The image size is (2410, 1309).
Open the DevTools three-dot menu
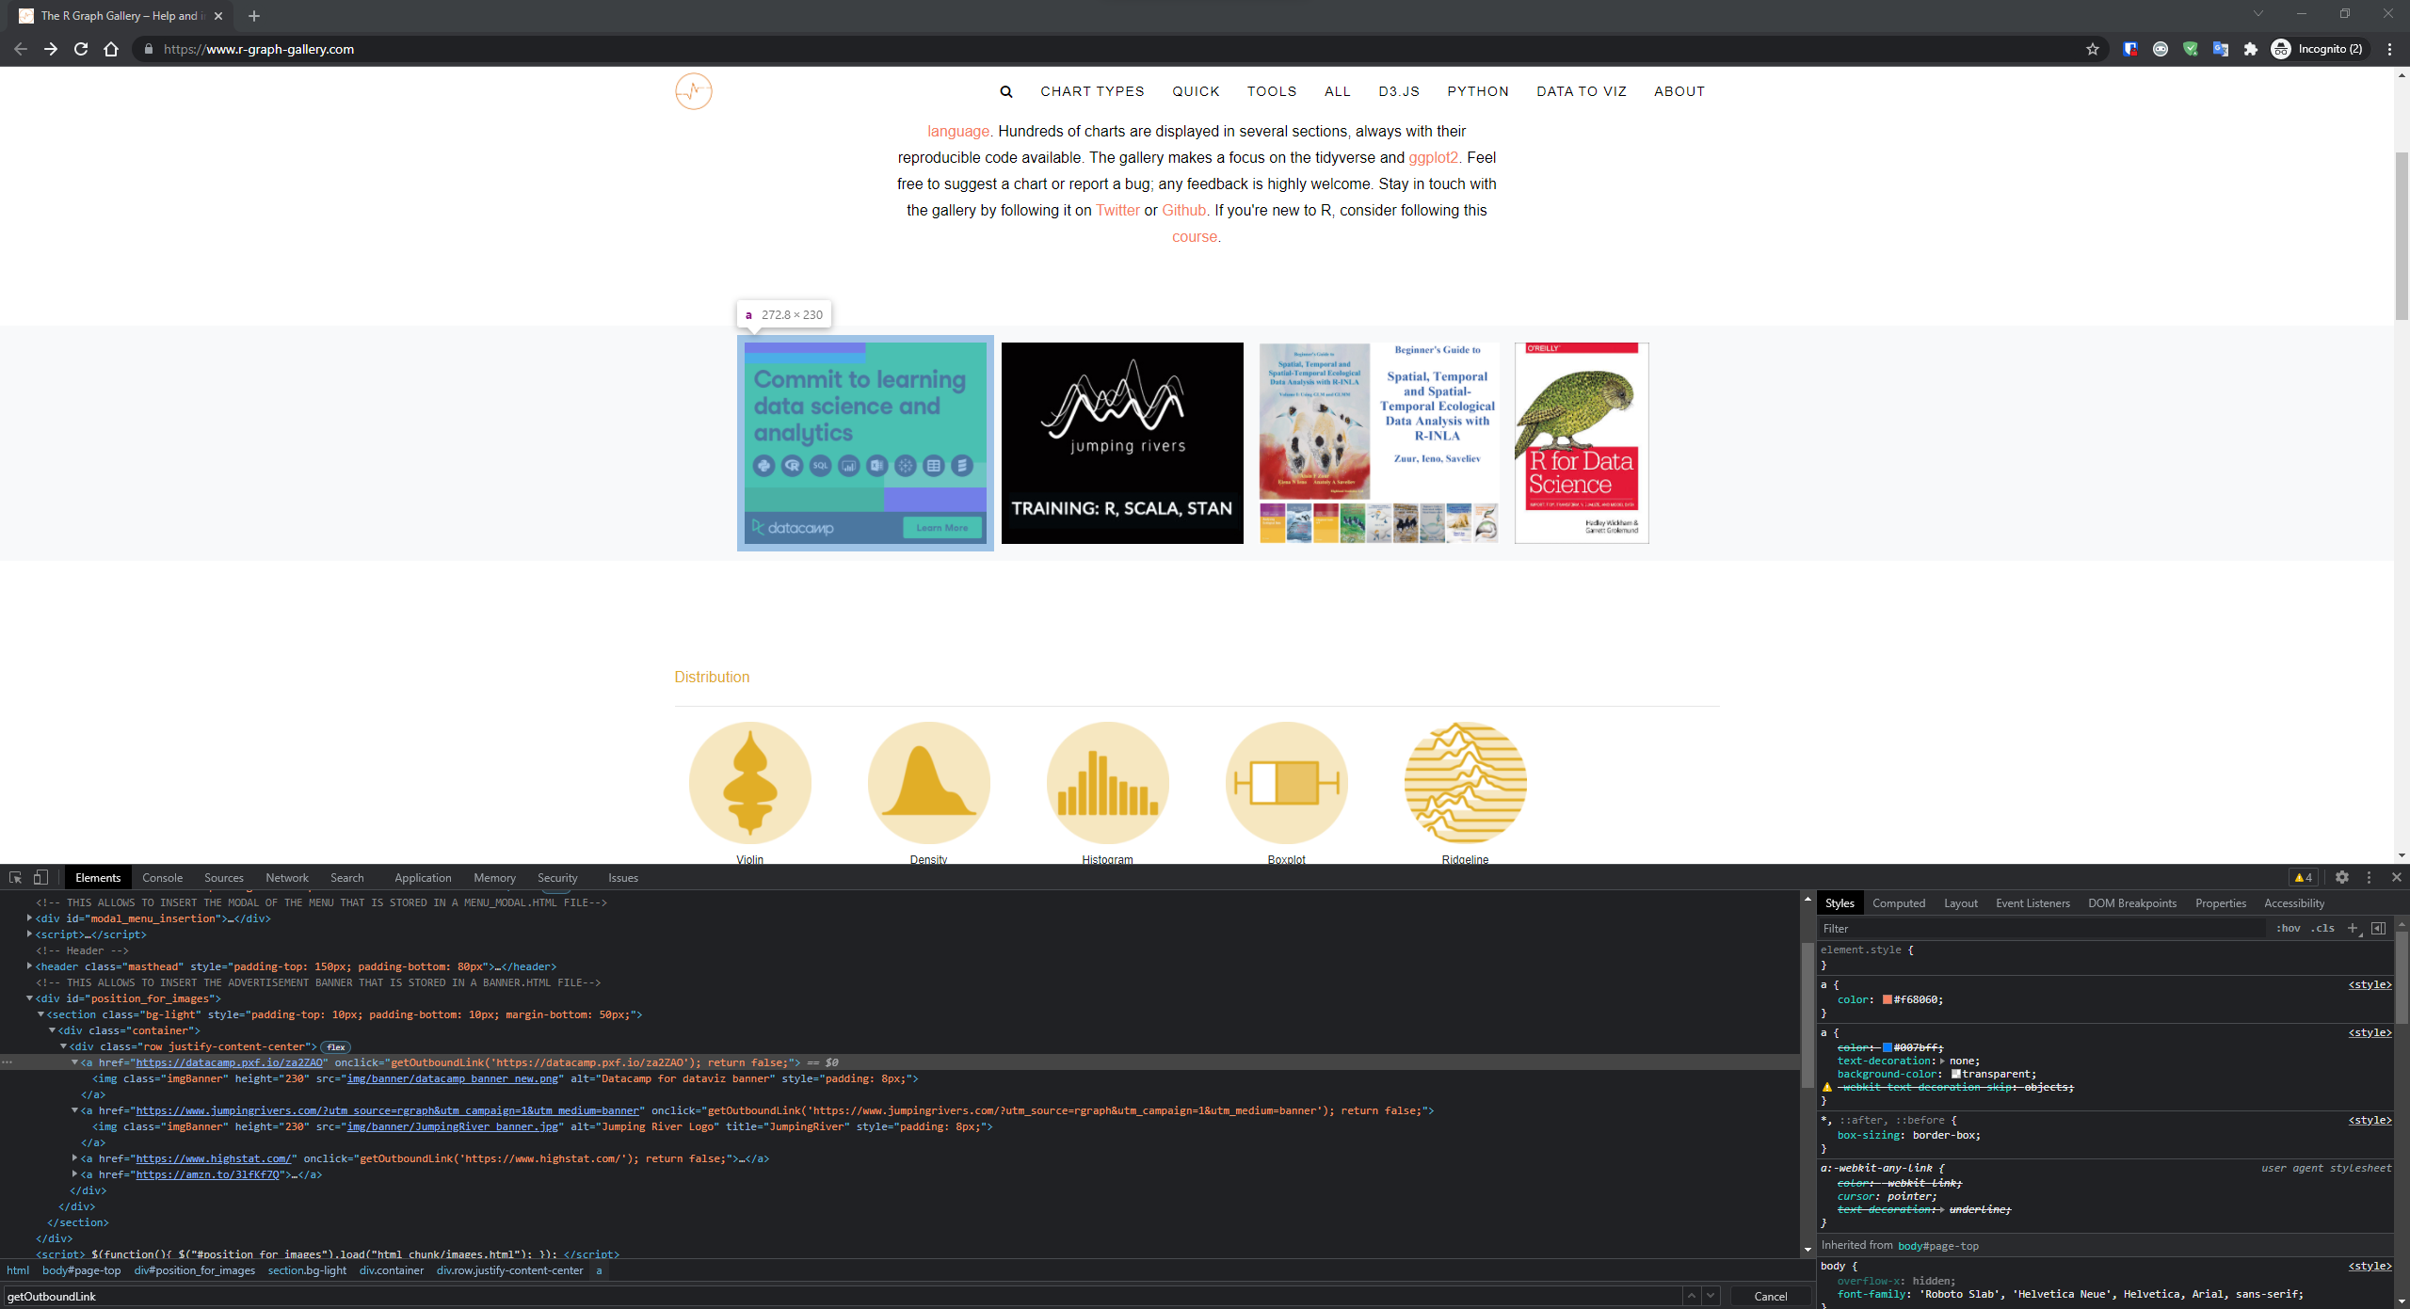tap(2369, 877)
